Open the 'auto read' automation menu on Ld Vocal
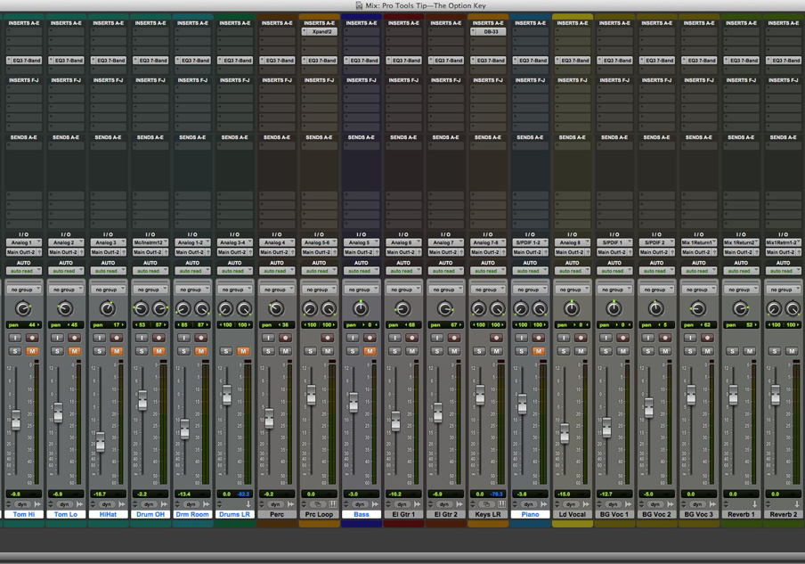The width and height of the screenshot is (805, 564). pyautogui.click(x=572, y=271)
